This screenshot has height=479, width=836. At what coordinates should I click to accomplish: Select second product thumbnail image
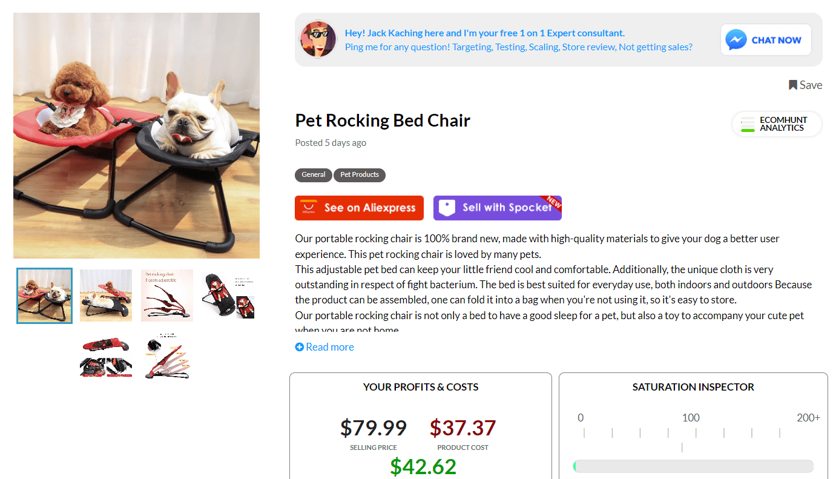pos(106,296)
